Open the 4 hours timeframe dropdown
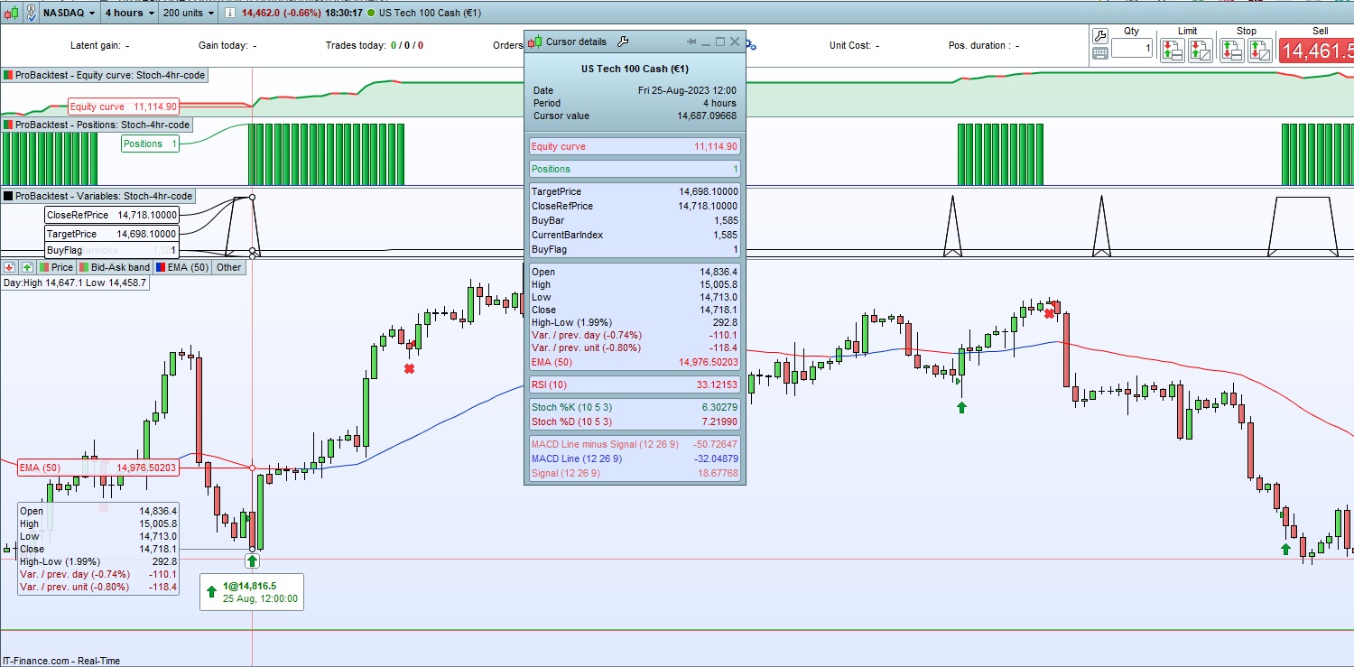1354x667 pixels. (129, 14)
